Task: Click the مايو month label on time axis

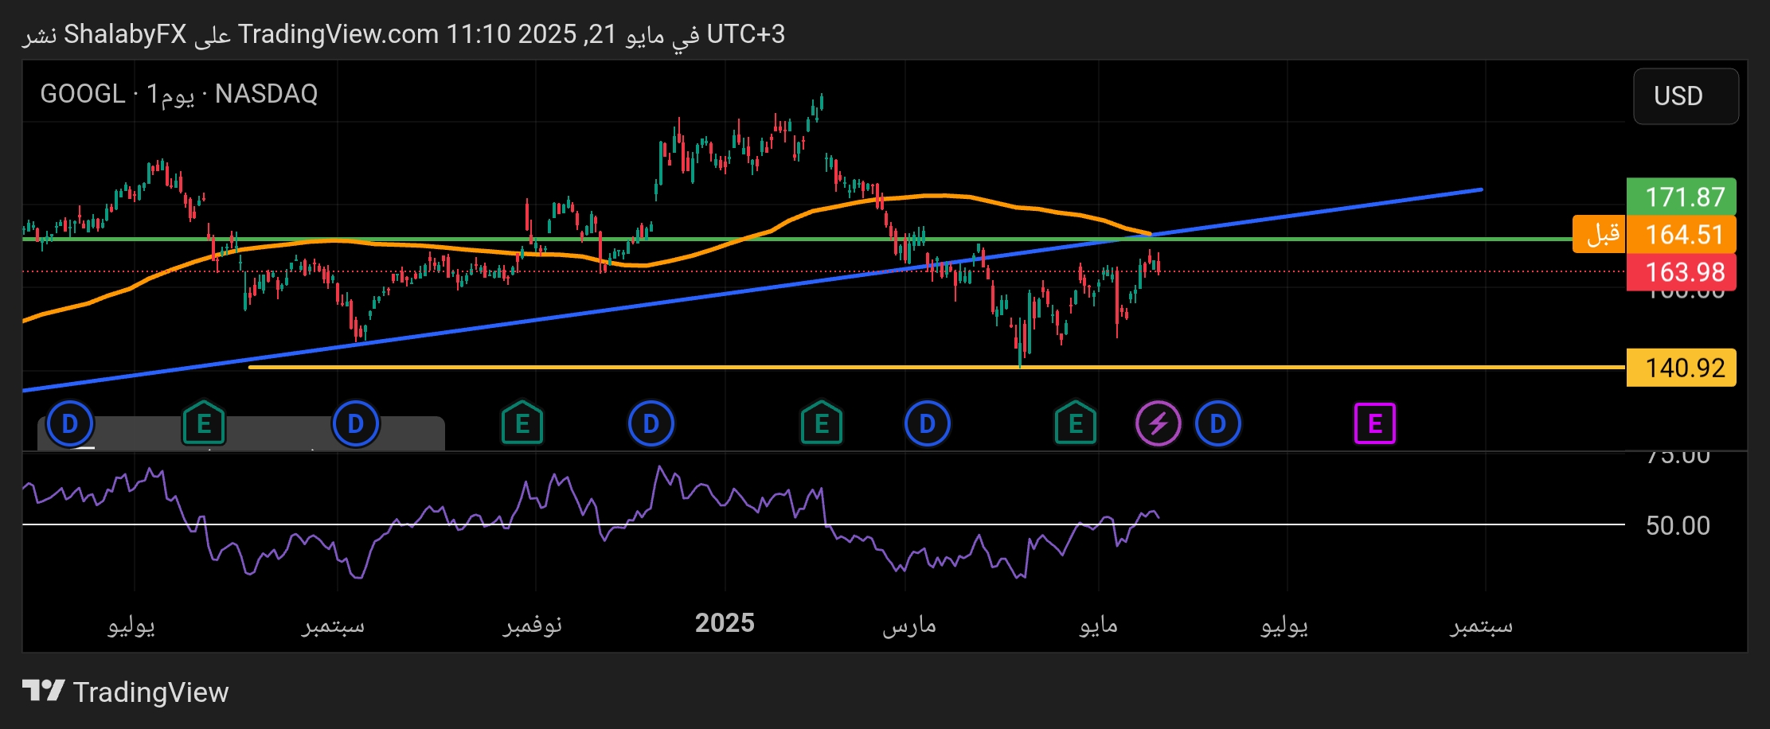Action: click(1099, 626)
